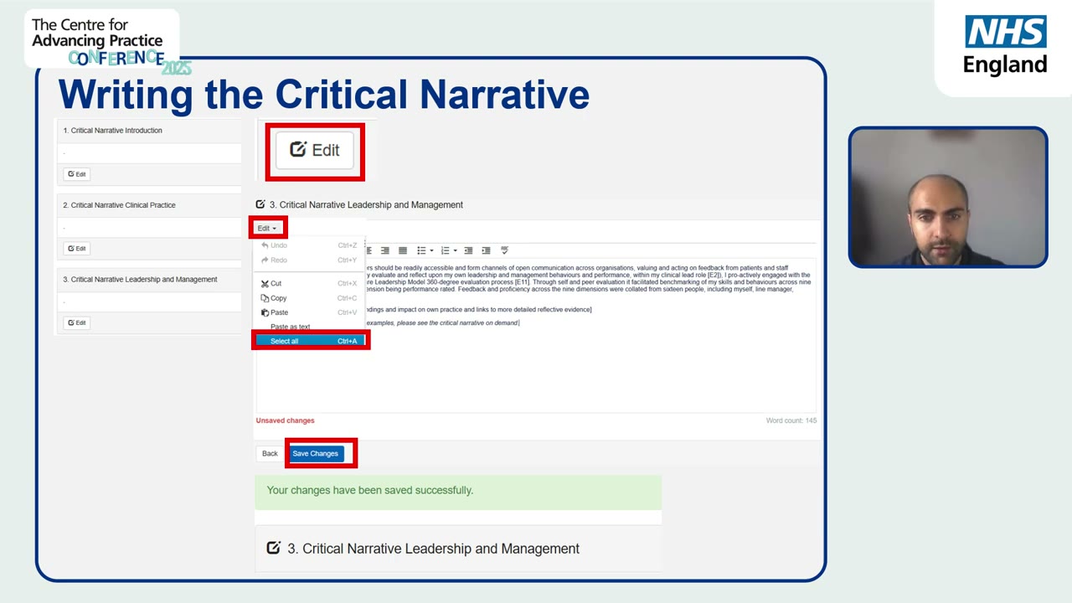Click the presenter webcam video thumbnail
This screenshot has height=603, width=1072.
tap(948, 198)
